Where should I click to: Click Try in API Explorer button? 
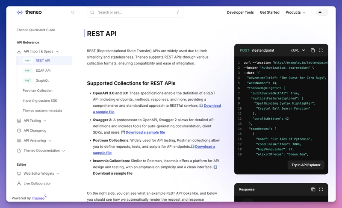306,165
